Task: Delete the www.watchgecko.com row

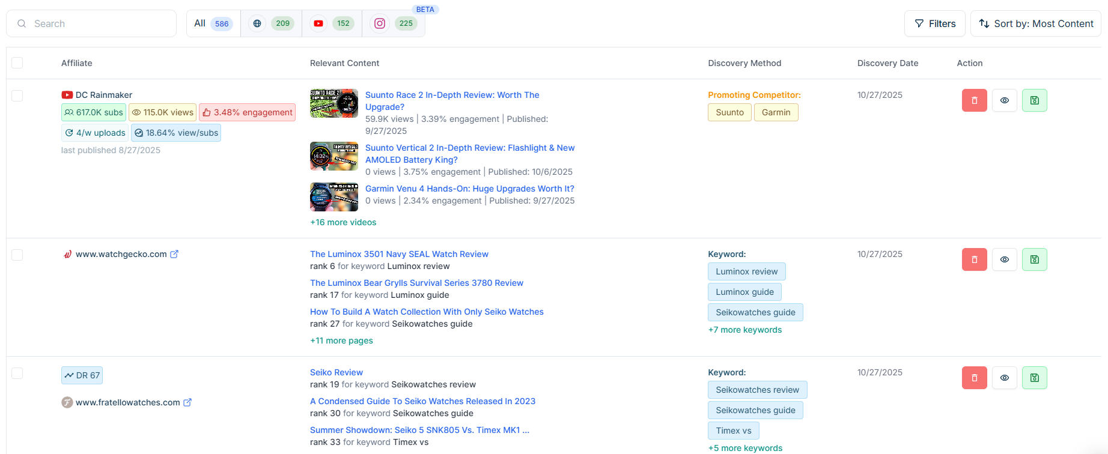Action: (x=974, y=259)
